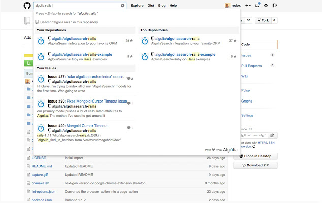Click the timer icon beside Top Repositories algoliasearch-rails
The width and height of the screenshot is (322, 203).
pos(145,41)
